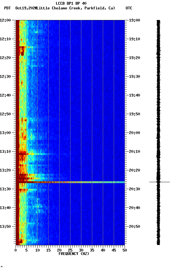
Task: Click the "35" frequency axis label
Action: (92, 250)
